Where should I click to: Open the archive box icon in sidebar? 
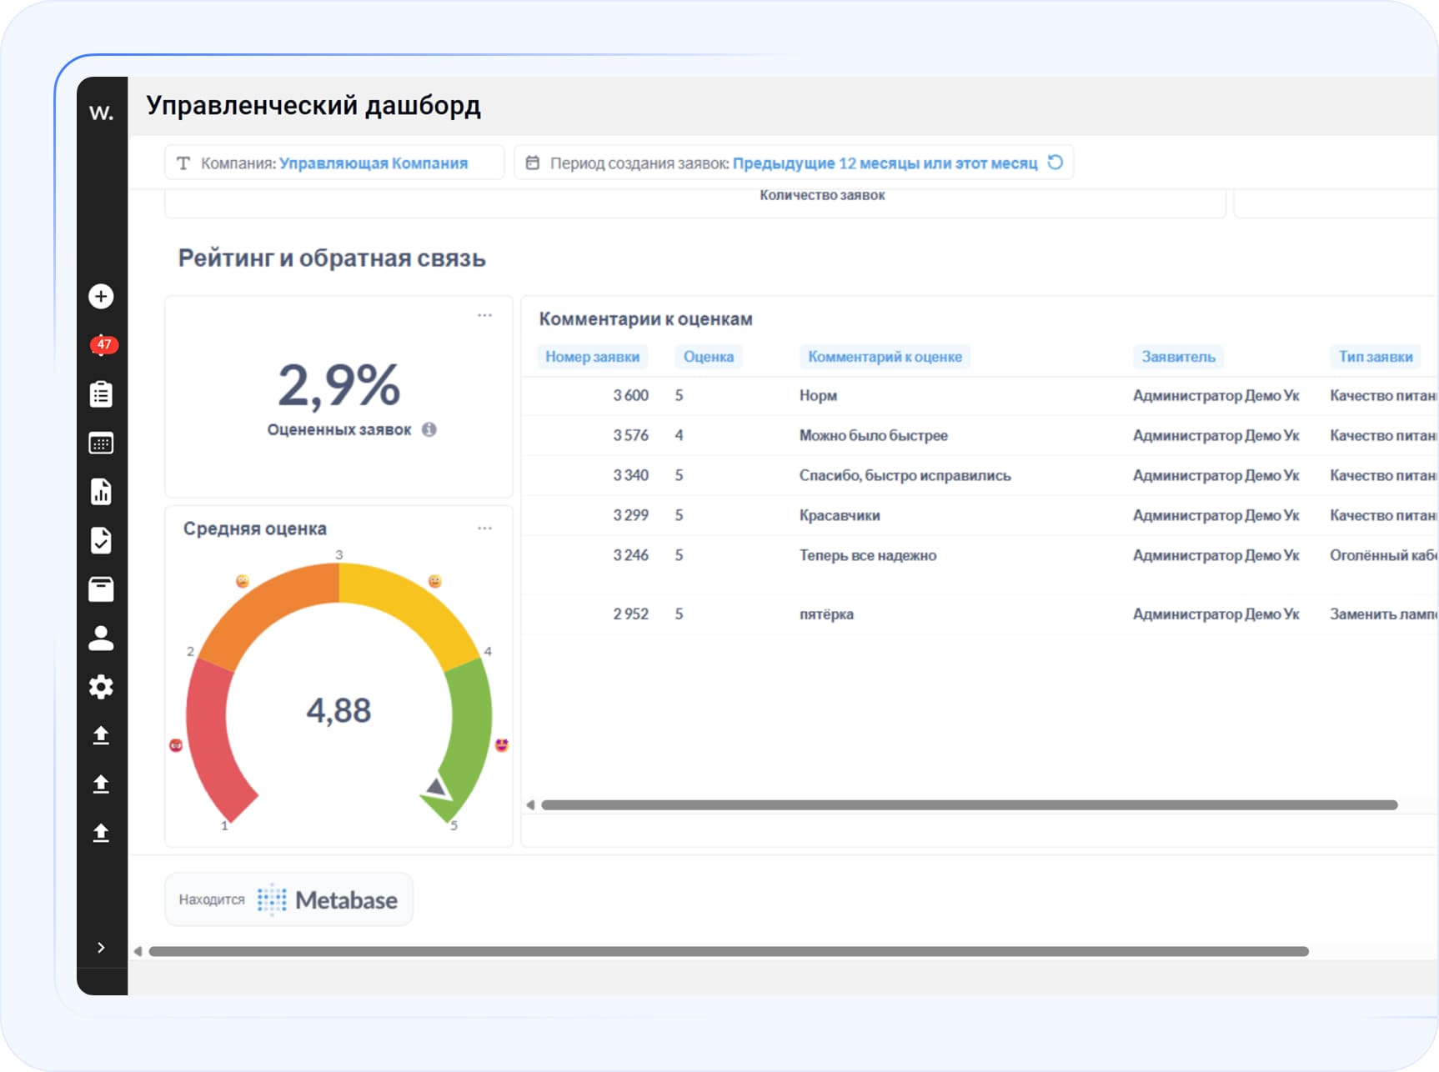pyautogui.click(x=101, y=589)
